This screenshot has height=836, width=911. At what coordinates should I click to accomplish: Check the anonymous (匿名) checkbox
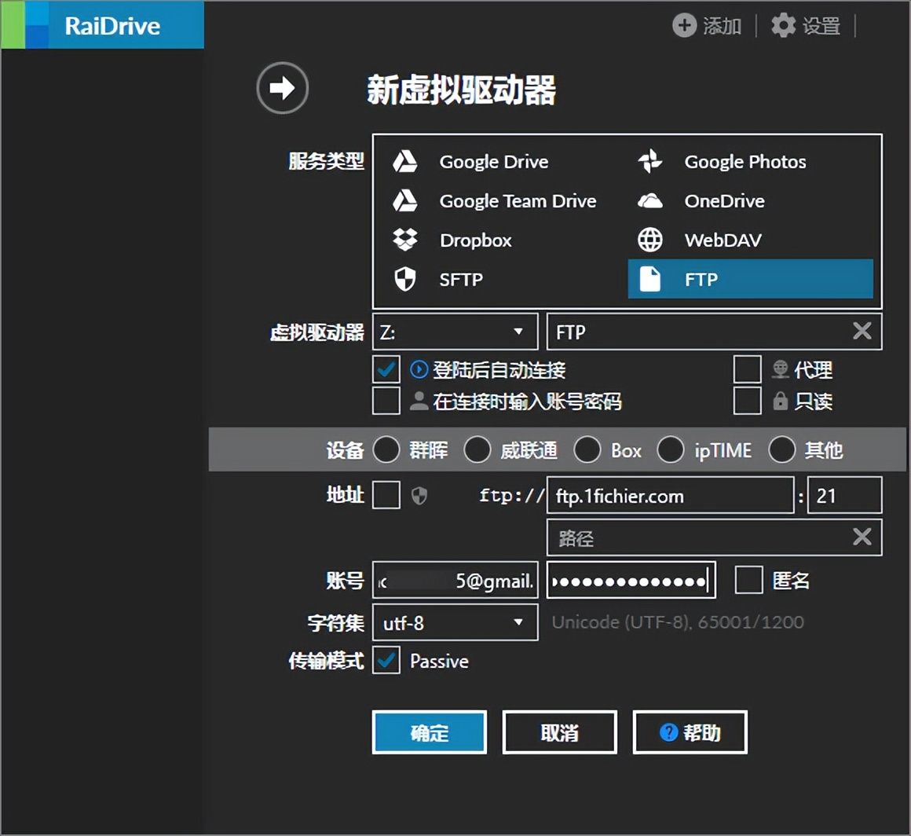pos(749,580)
